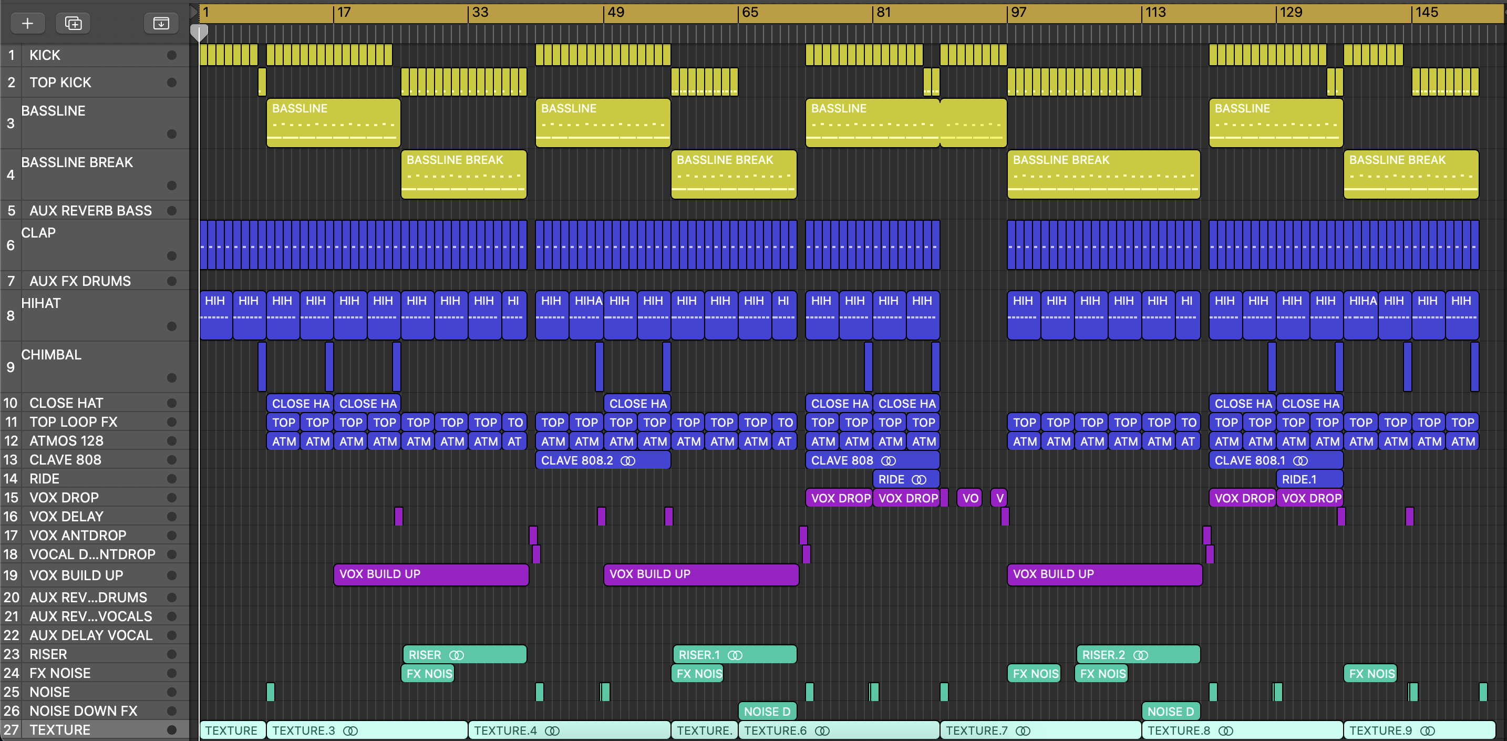1507x741 pixels.
Task: Toggle the RISER track dot indicator
Action: (171, 654)
